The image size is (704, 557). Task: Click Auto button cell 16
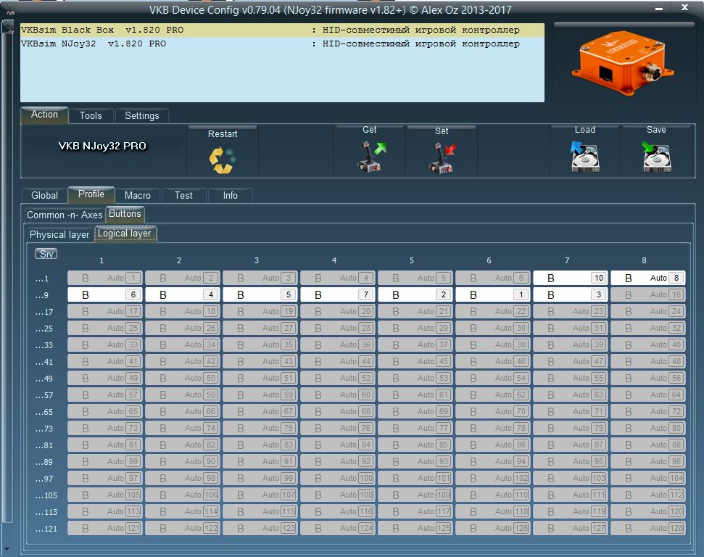(648, 294)
